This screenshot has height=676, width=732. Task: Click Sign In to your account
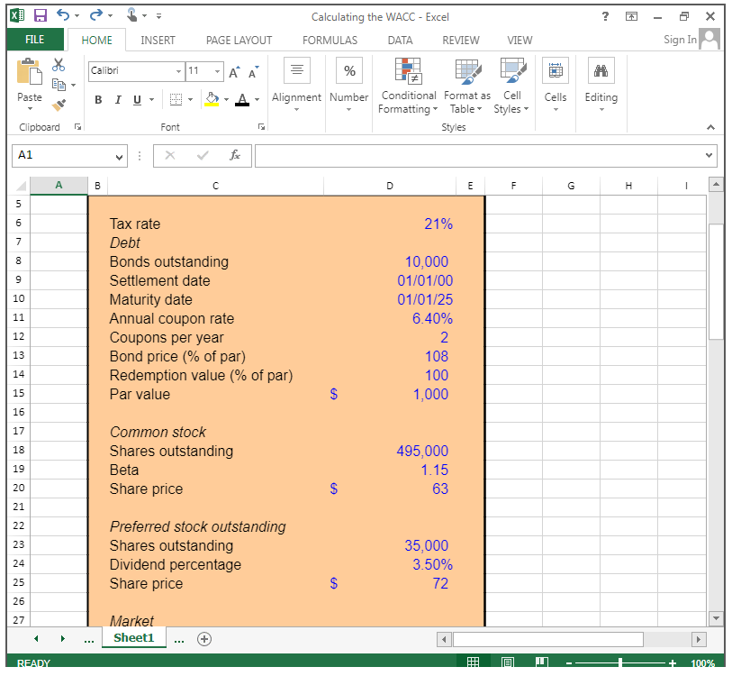(x=680, y=40)
